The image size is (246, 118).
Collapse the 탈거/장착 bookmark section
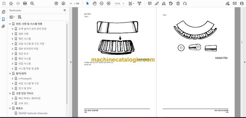click(x=10, y=74)
